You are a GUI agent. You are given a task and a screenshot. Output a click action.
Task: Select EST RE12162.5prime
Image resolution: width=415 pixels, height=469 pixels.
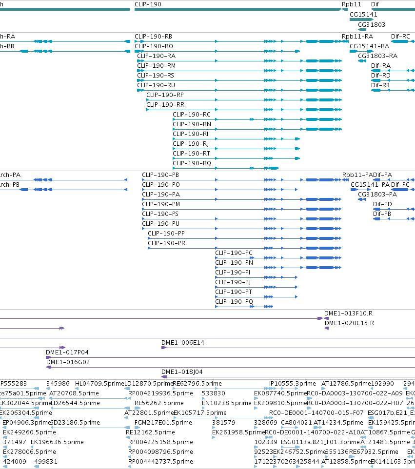coord(150,432)
